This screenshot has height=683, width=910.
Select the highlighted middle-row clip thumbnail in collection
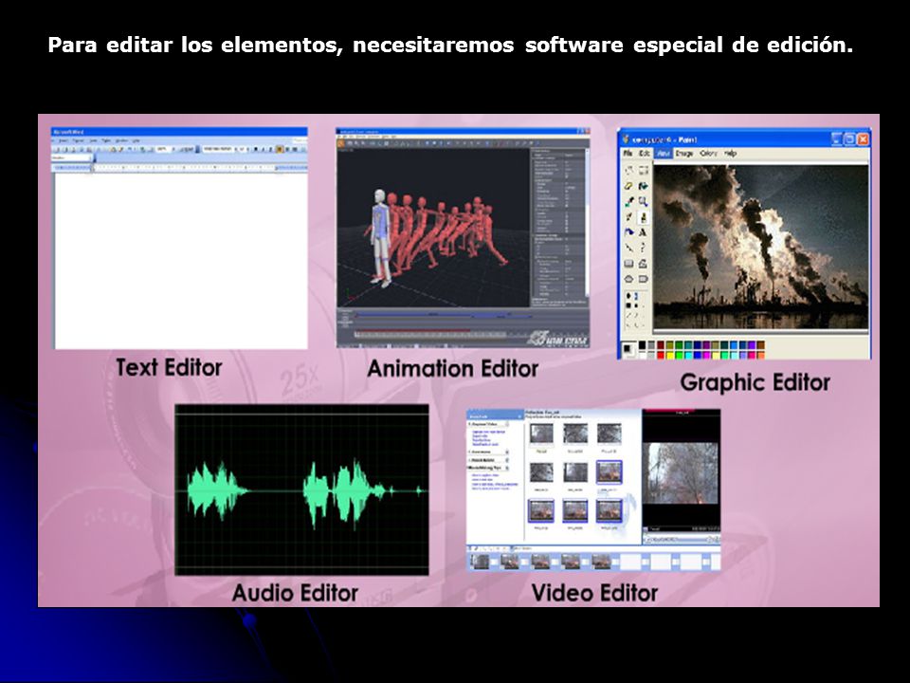tap(610, 472)
